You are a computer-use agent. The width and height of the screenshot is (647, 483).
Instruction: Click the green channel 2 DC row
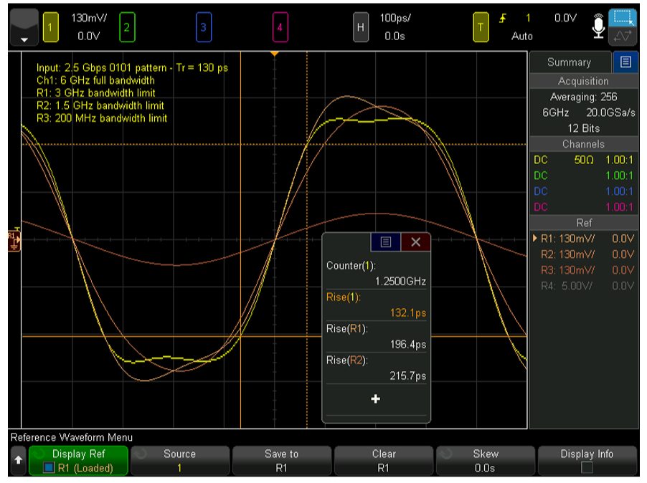click(x=584, y=176)
